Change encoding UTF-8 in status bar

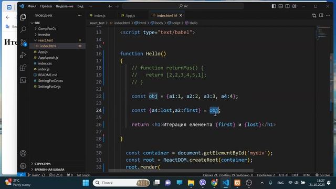283,175
